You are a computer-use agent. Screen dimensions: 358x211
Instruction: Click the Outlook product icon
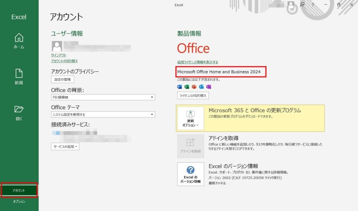pyautogui.click(x=201, y=87)
